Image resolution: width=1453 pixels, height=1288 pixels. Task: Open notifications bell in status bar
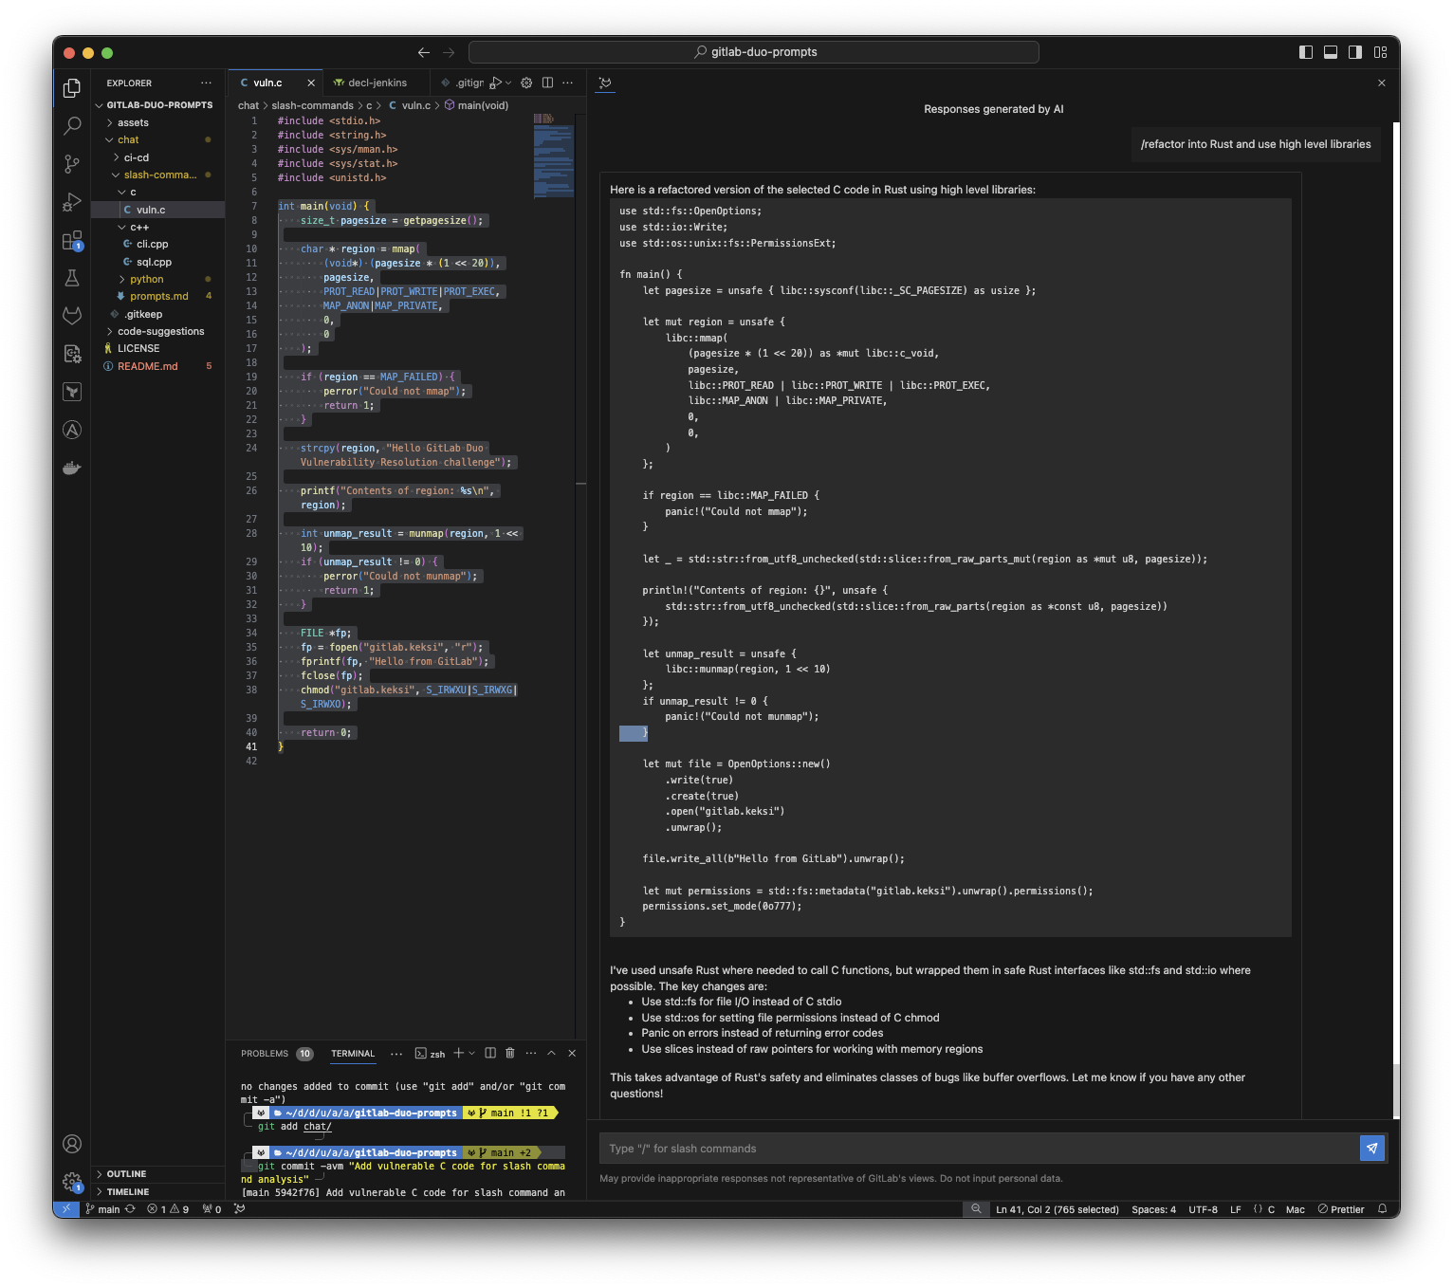(1382, 1209)
